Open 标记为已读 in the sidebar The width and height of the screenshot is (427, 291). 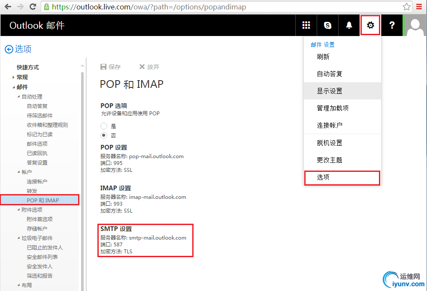[x=40, y=134]
